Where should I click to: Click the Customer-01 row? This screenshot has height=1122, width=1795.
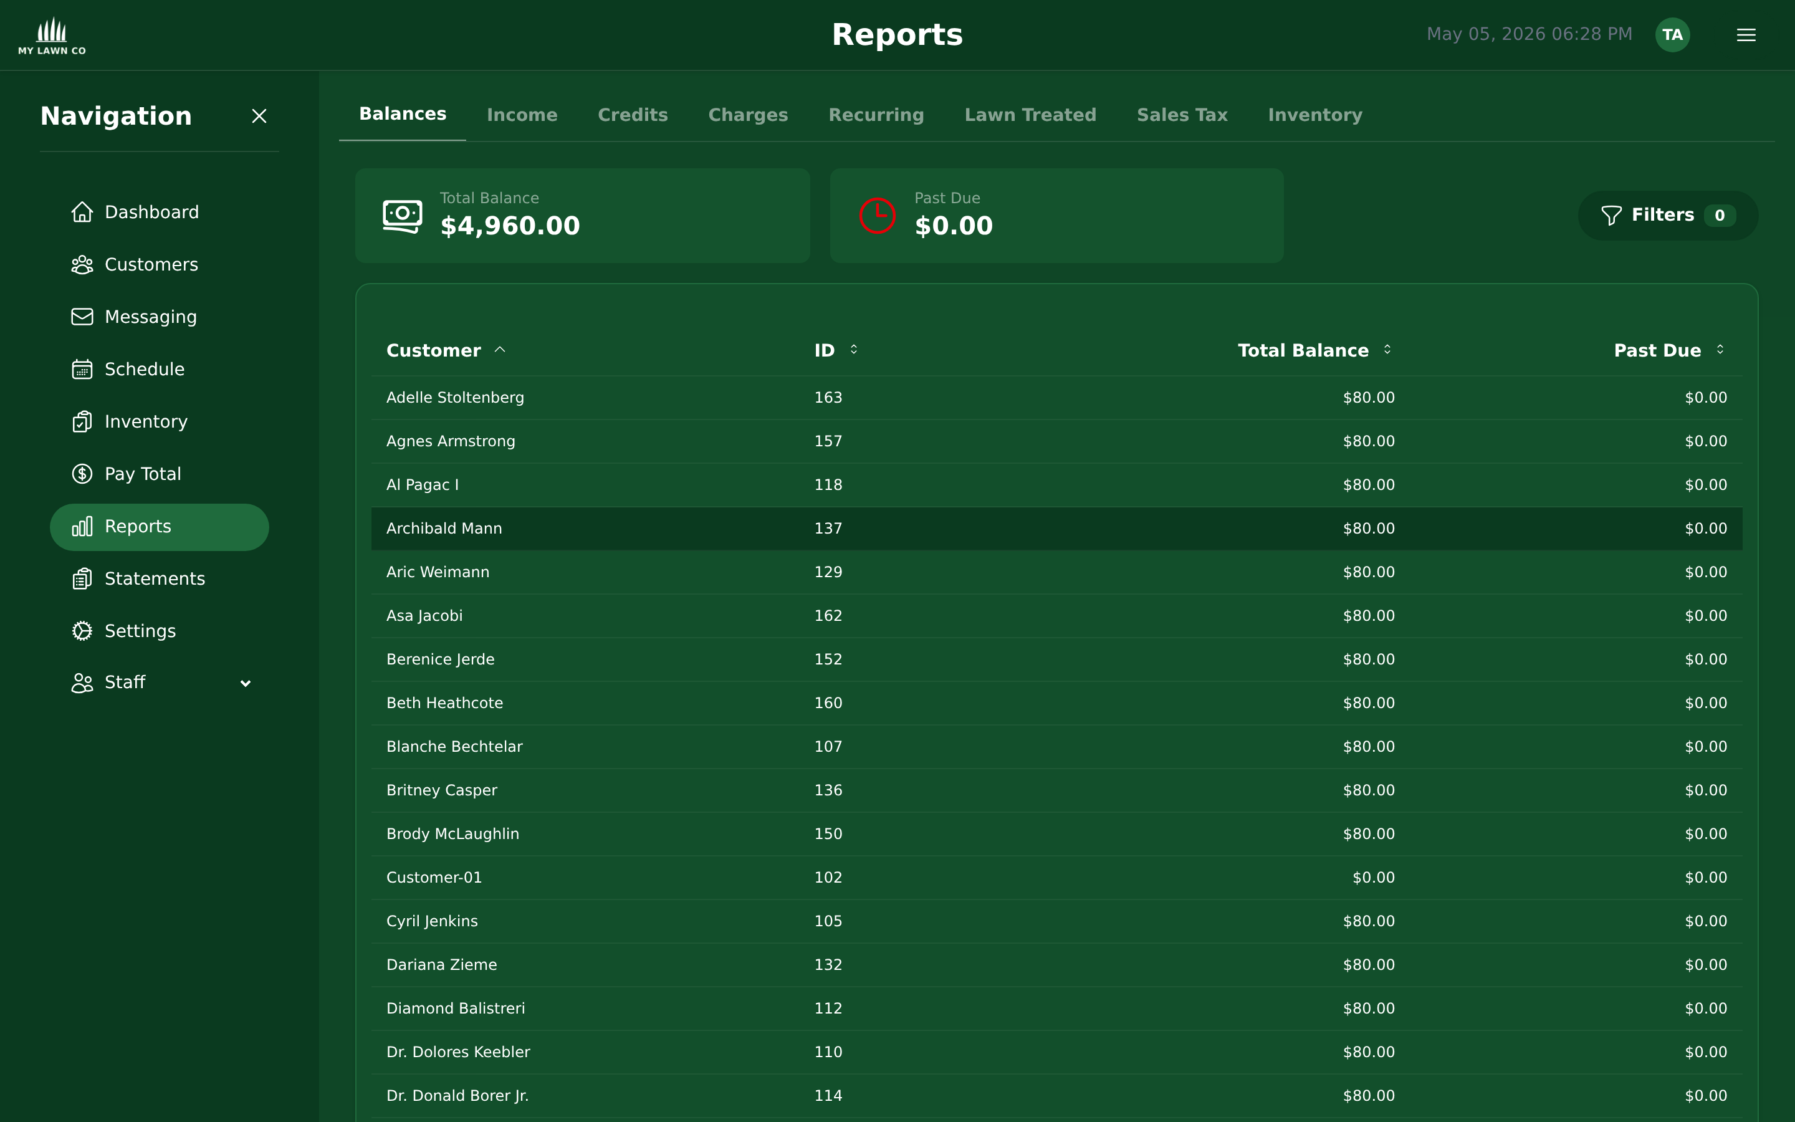click(x=1056, y=878)
